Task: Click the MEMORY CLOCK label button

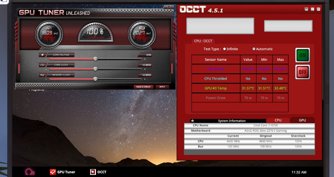Action: 61,75
